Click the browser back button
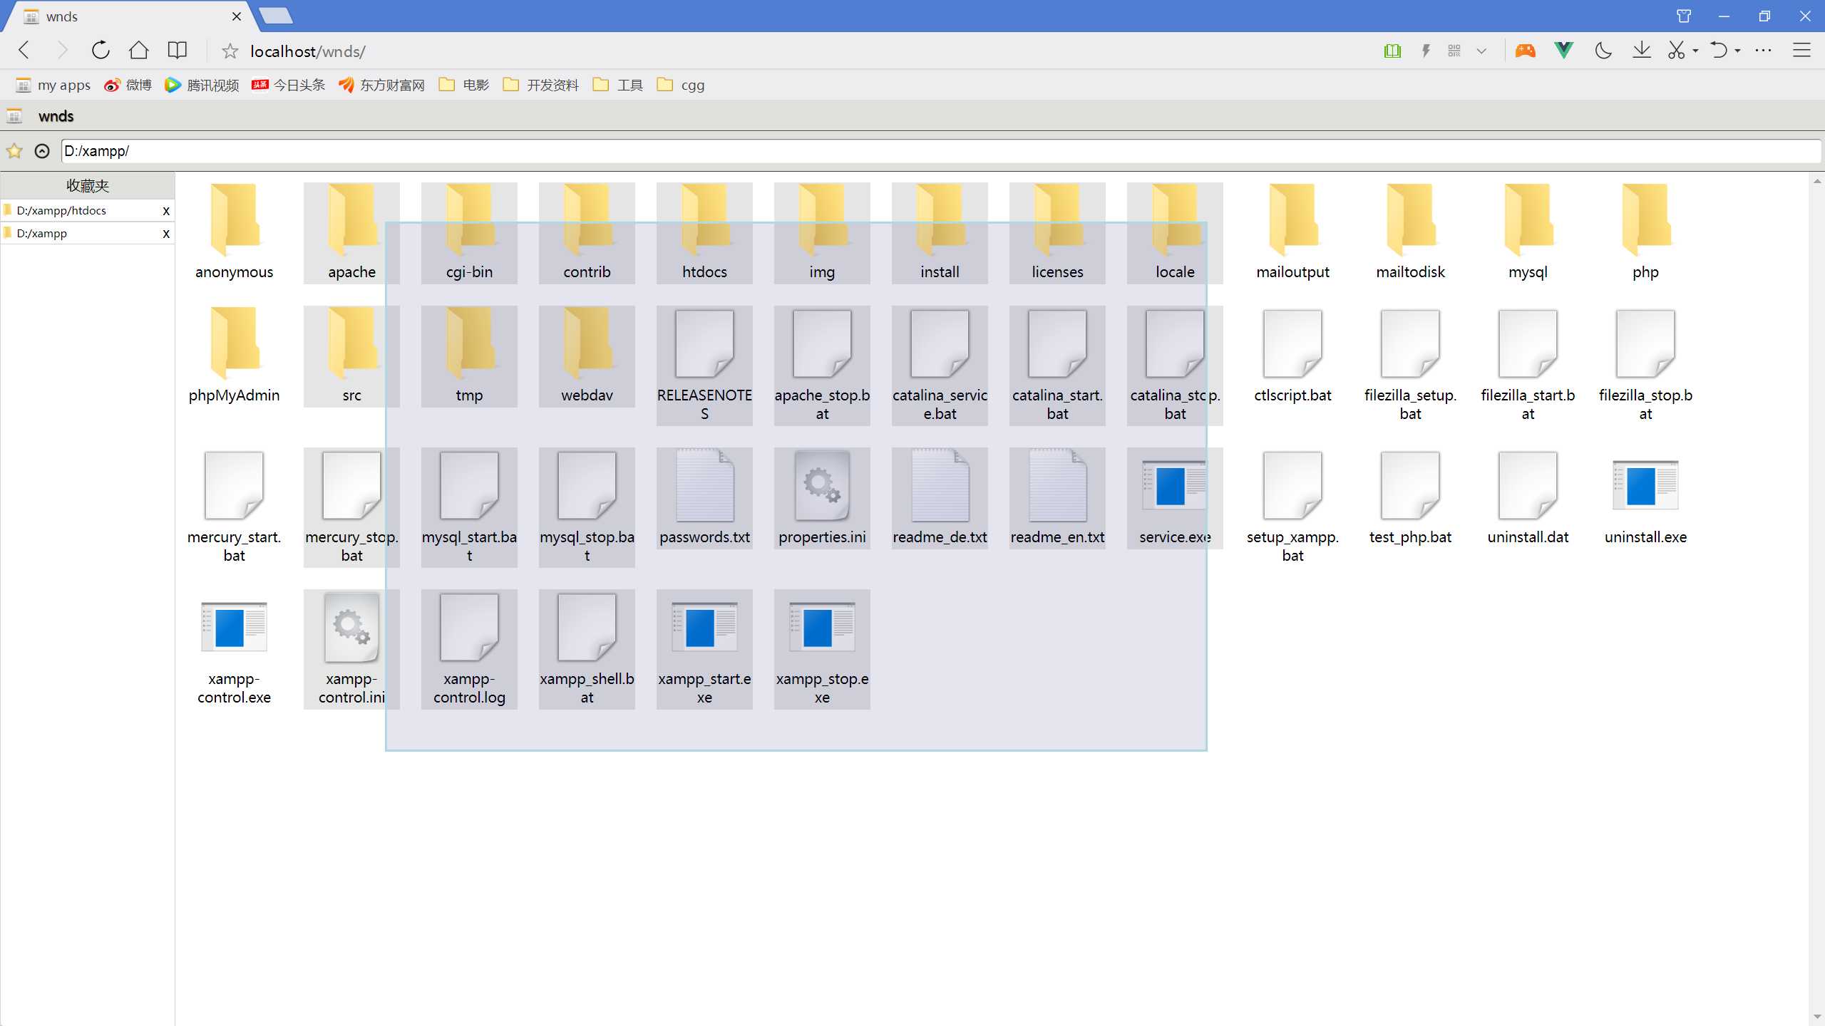Screen dimensions: 1825x1026 [x=24, y=51]
